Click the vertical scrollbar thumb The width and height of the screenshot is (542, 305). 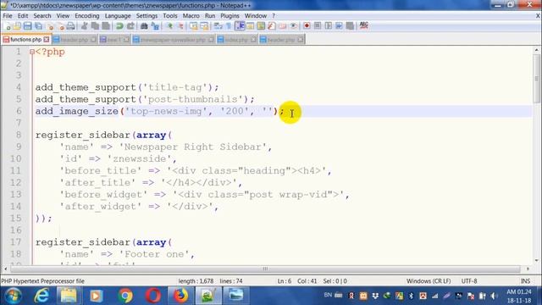point(536,79)
